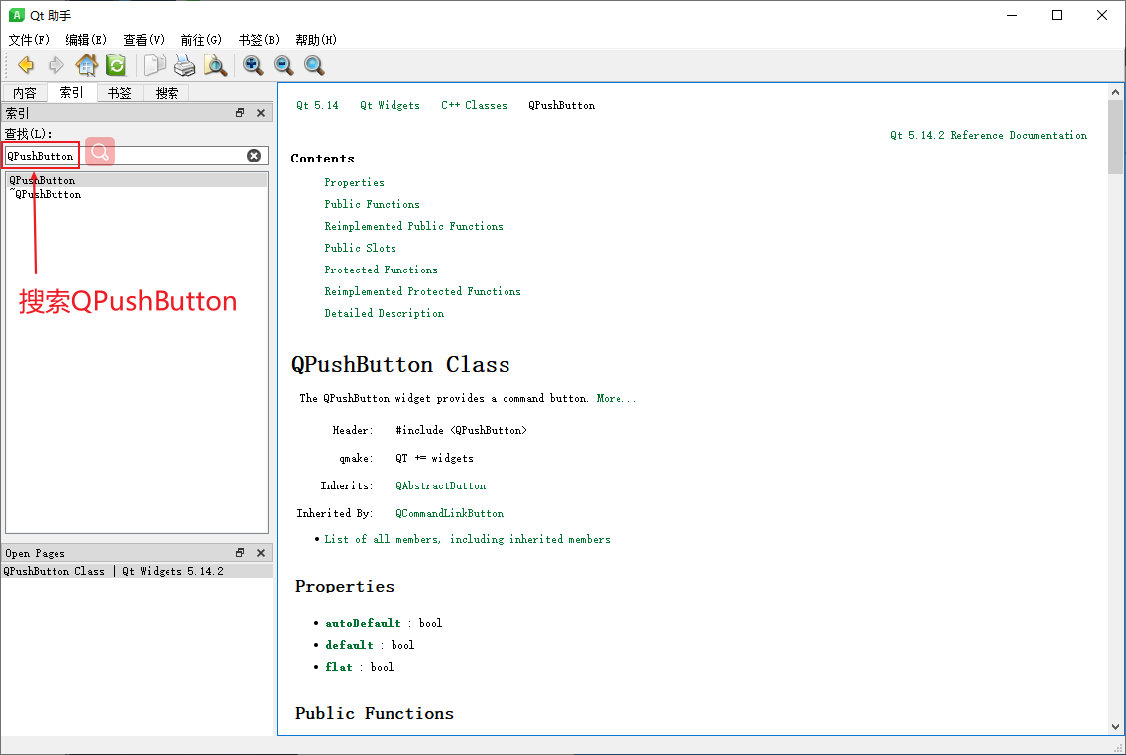Click the #include <QPushButton> header text
Image resolution: width=1126 pixels, height=755 pixels.
[461, 431]
